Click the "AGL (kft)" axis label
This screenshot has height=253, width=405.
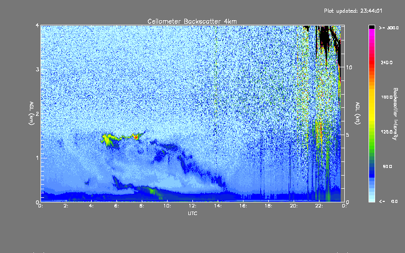coord(357,113)
